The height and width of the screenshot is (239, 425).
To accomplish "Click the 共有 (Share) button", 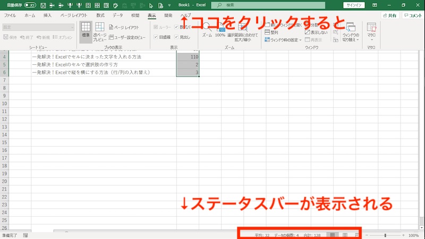I will point(389,15).
